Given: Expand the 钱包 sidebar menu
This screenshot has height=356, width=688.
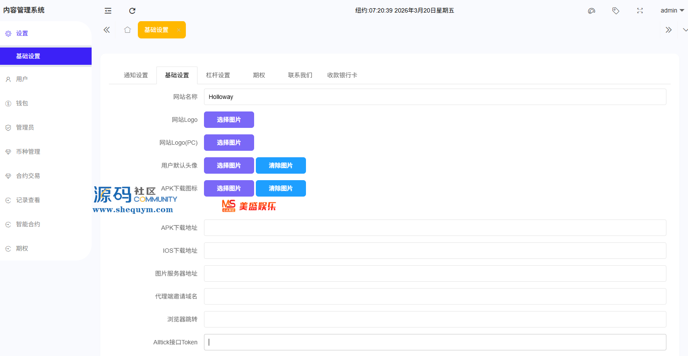Looking at the screenshot, I should 22,103.
